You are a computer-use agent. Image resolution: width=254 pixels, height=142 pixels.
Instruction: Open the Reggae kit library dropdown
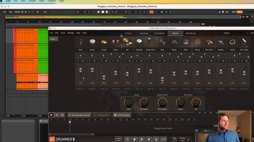pyautogui.click(x=235, y=33)
